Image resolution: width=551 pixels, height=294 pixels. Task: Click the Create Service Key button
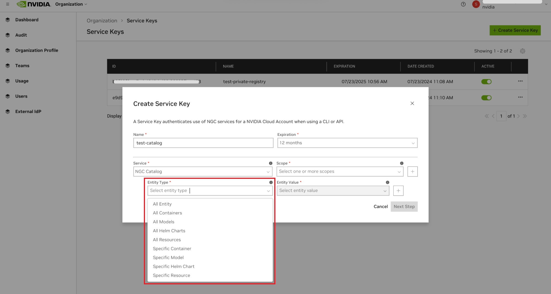pyautogui.click(x=515, y=30)
